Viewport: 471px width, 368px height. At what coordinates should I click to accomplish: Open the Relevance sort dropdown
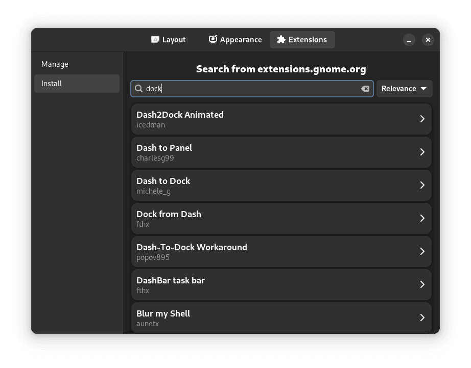point(404,89)
